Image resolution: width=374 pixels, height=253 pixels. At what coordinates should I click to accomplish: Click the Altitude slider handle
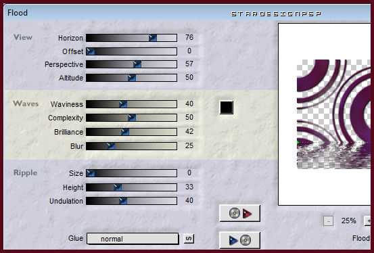click(132, 78)
